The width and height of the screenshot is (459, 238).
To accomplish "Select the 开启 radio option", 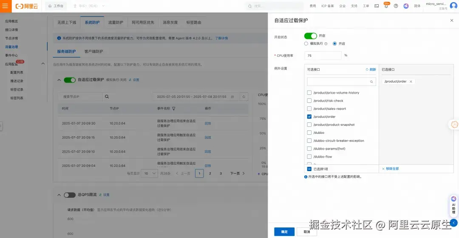I will point(334,44).
